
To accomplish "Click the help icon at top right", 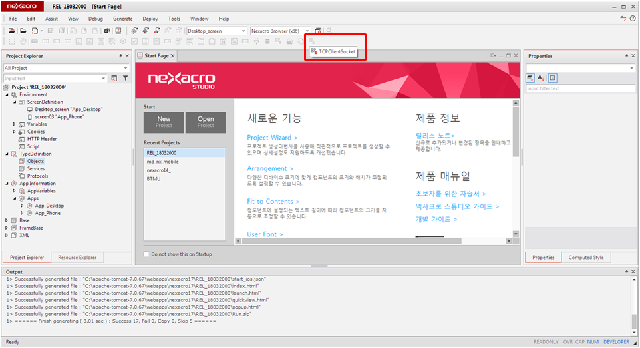I will 632,19.
